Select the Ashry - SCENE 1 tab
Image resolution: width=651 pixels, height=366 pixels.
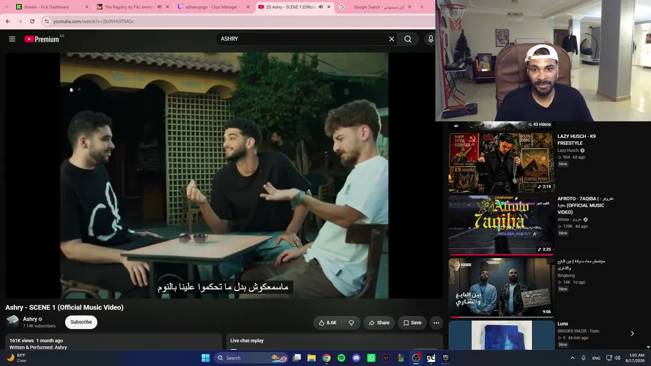pos(294,7)
